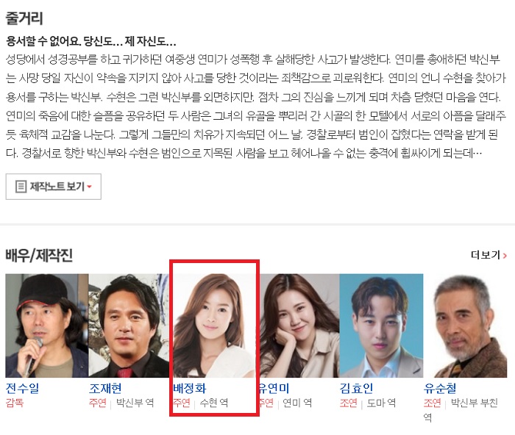Image resolution: width=515 pixels, height=435 pixels.
Task: Expand the red arrow beside 제작노트 보기
Action: pos(89,187)
